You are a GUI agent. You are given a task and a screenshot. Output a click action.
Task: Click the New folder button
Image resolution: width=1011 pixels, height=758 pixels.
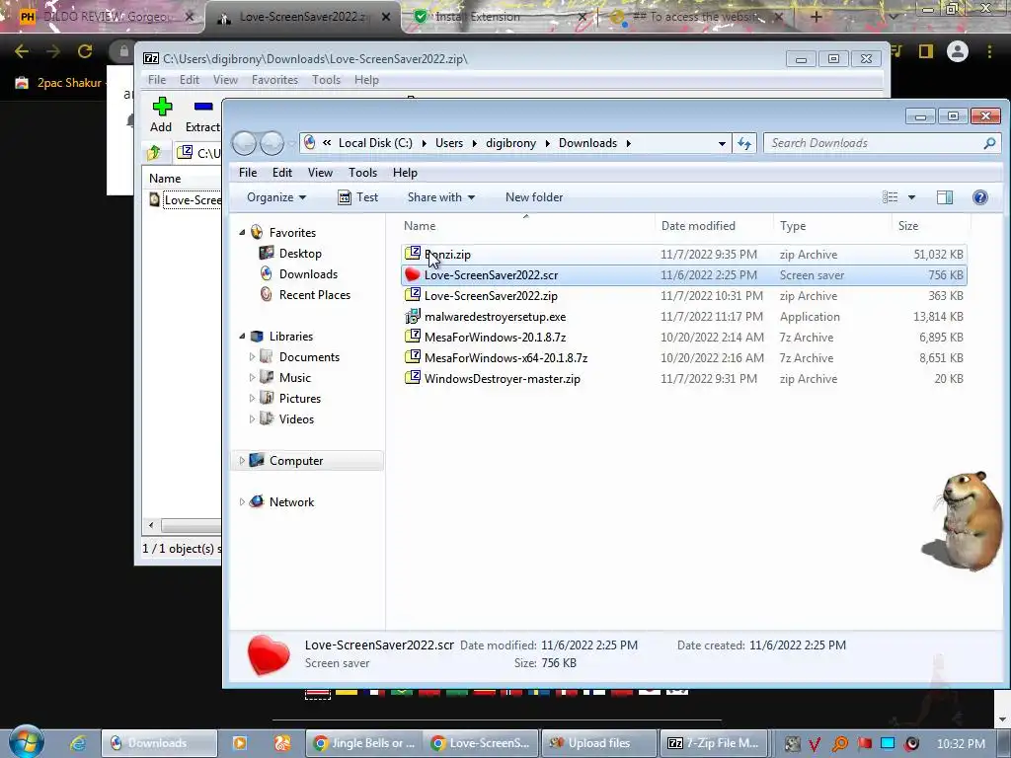coord(534,197)
